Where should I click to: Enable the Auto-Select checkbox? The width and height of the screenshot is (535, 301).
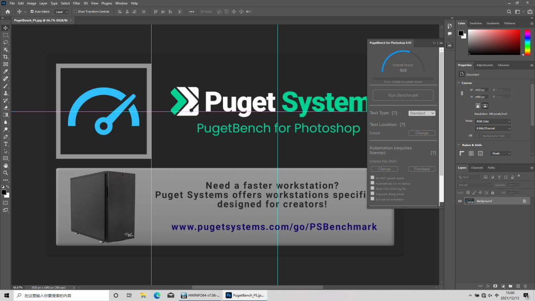point(32,11)
